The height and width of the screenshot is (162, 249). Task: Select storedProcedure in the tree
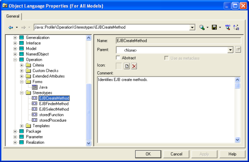pos(53,121)
